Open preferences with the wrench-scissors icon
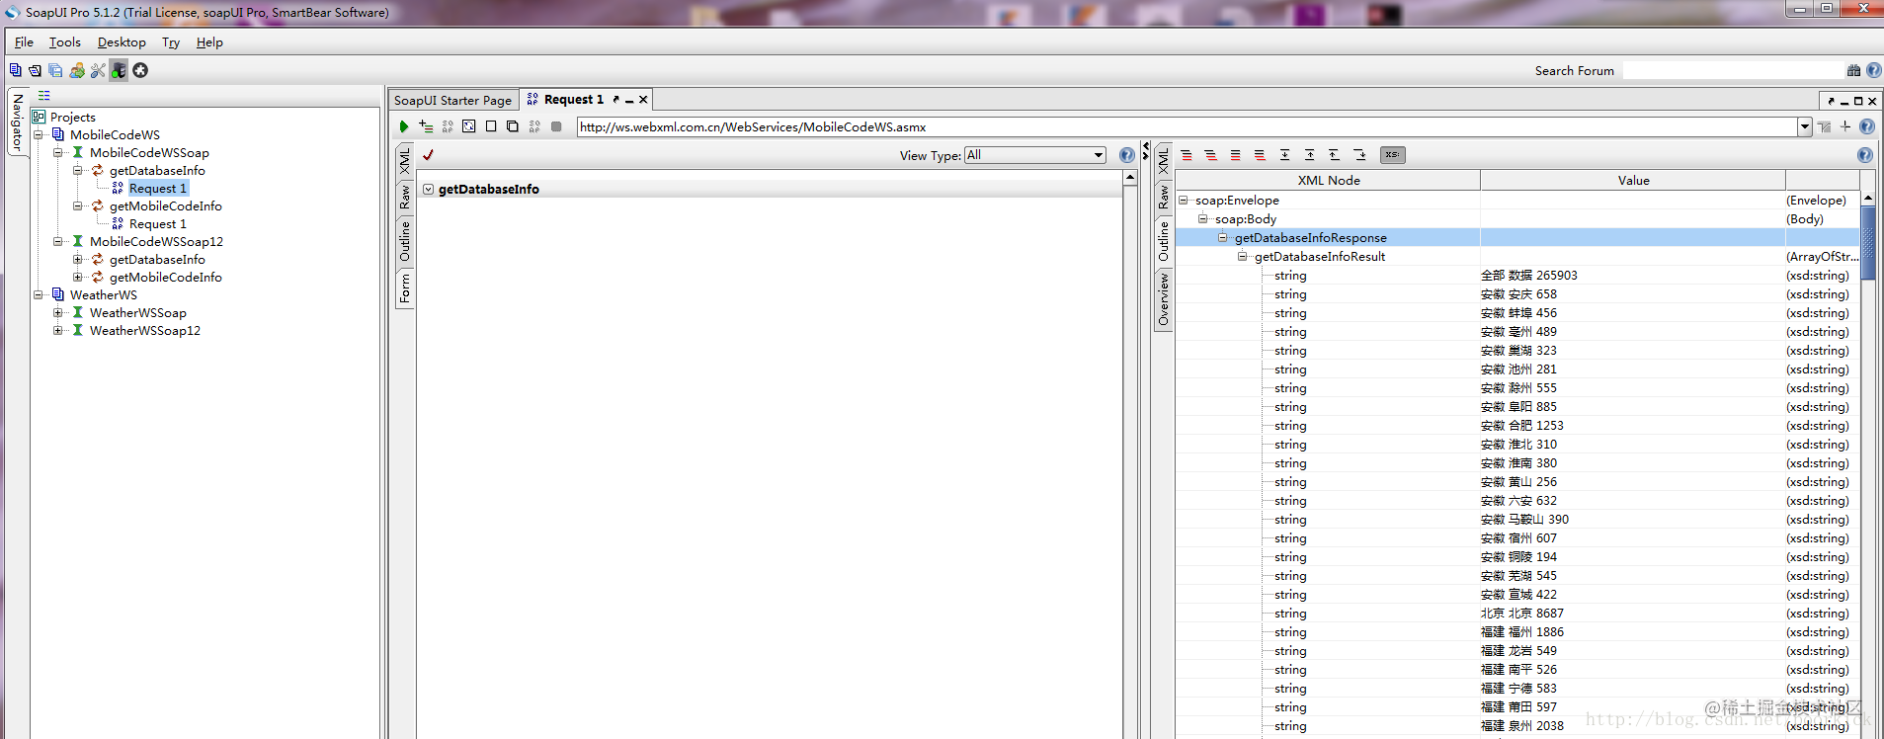 point(98,70)
